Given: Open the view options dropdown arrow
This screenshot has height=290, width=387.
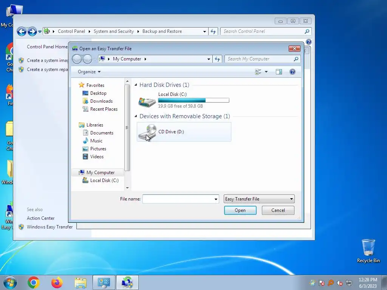Looking at the screenshot, I should 266,72.
